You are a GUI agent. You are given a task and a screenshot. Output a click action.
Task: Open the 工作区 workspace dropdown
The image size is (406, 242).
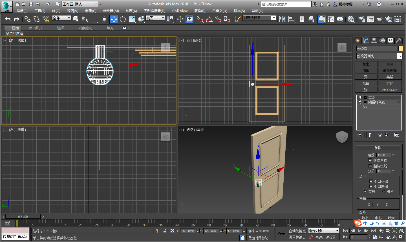click(80, 4)
